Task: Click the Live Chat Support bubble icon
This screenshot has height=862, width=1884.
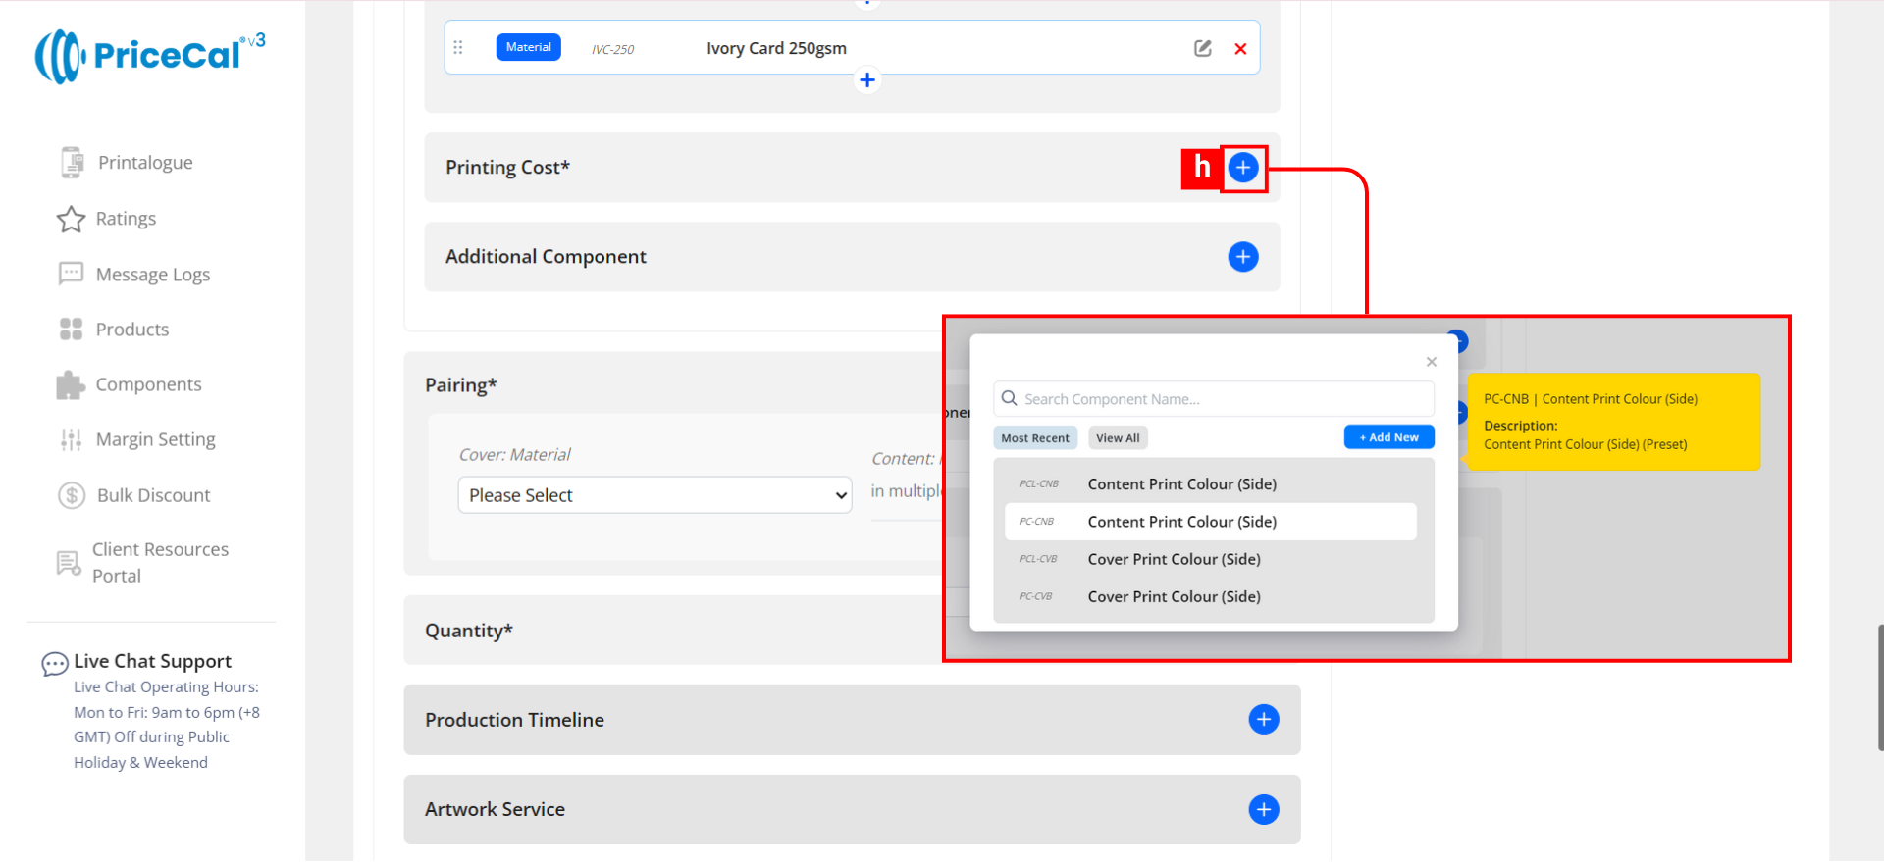Action: coord(54,664)
